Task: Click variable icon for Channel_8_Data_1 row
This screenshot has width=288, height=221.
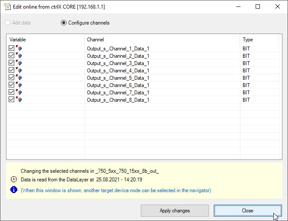Action: (19, 100)
